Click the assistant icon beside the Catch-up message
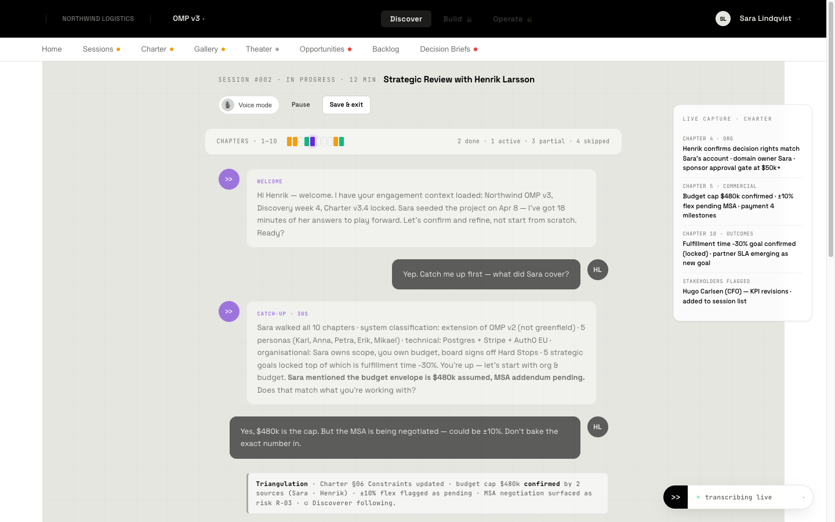 pyautogui.click(x=229, y=311)
